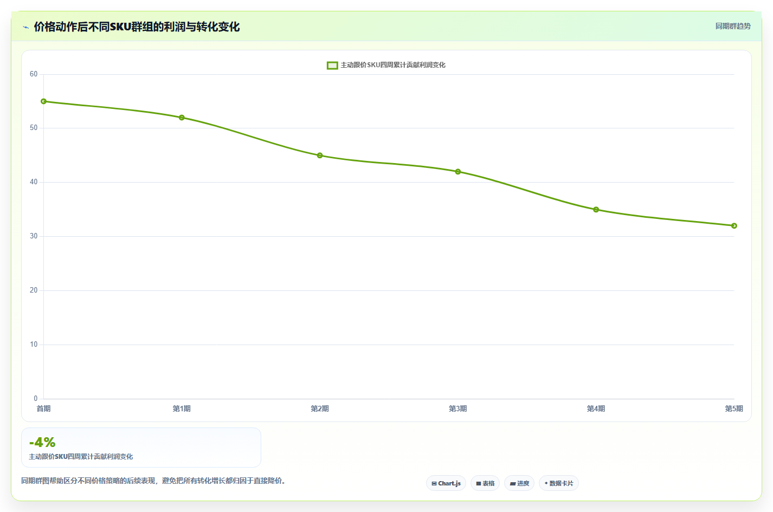Viewport: 773px width, 512px height.
Task: Click the footer note starting 同期群图帮助区分
Action: pos(153,481)
